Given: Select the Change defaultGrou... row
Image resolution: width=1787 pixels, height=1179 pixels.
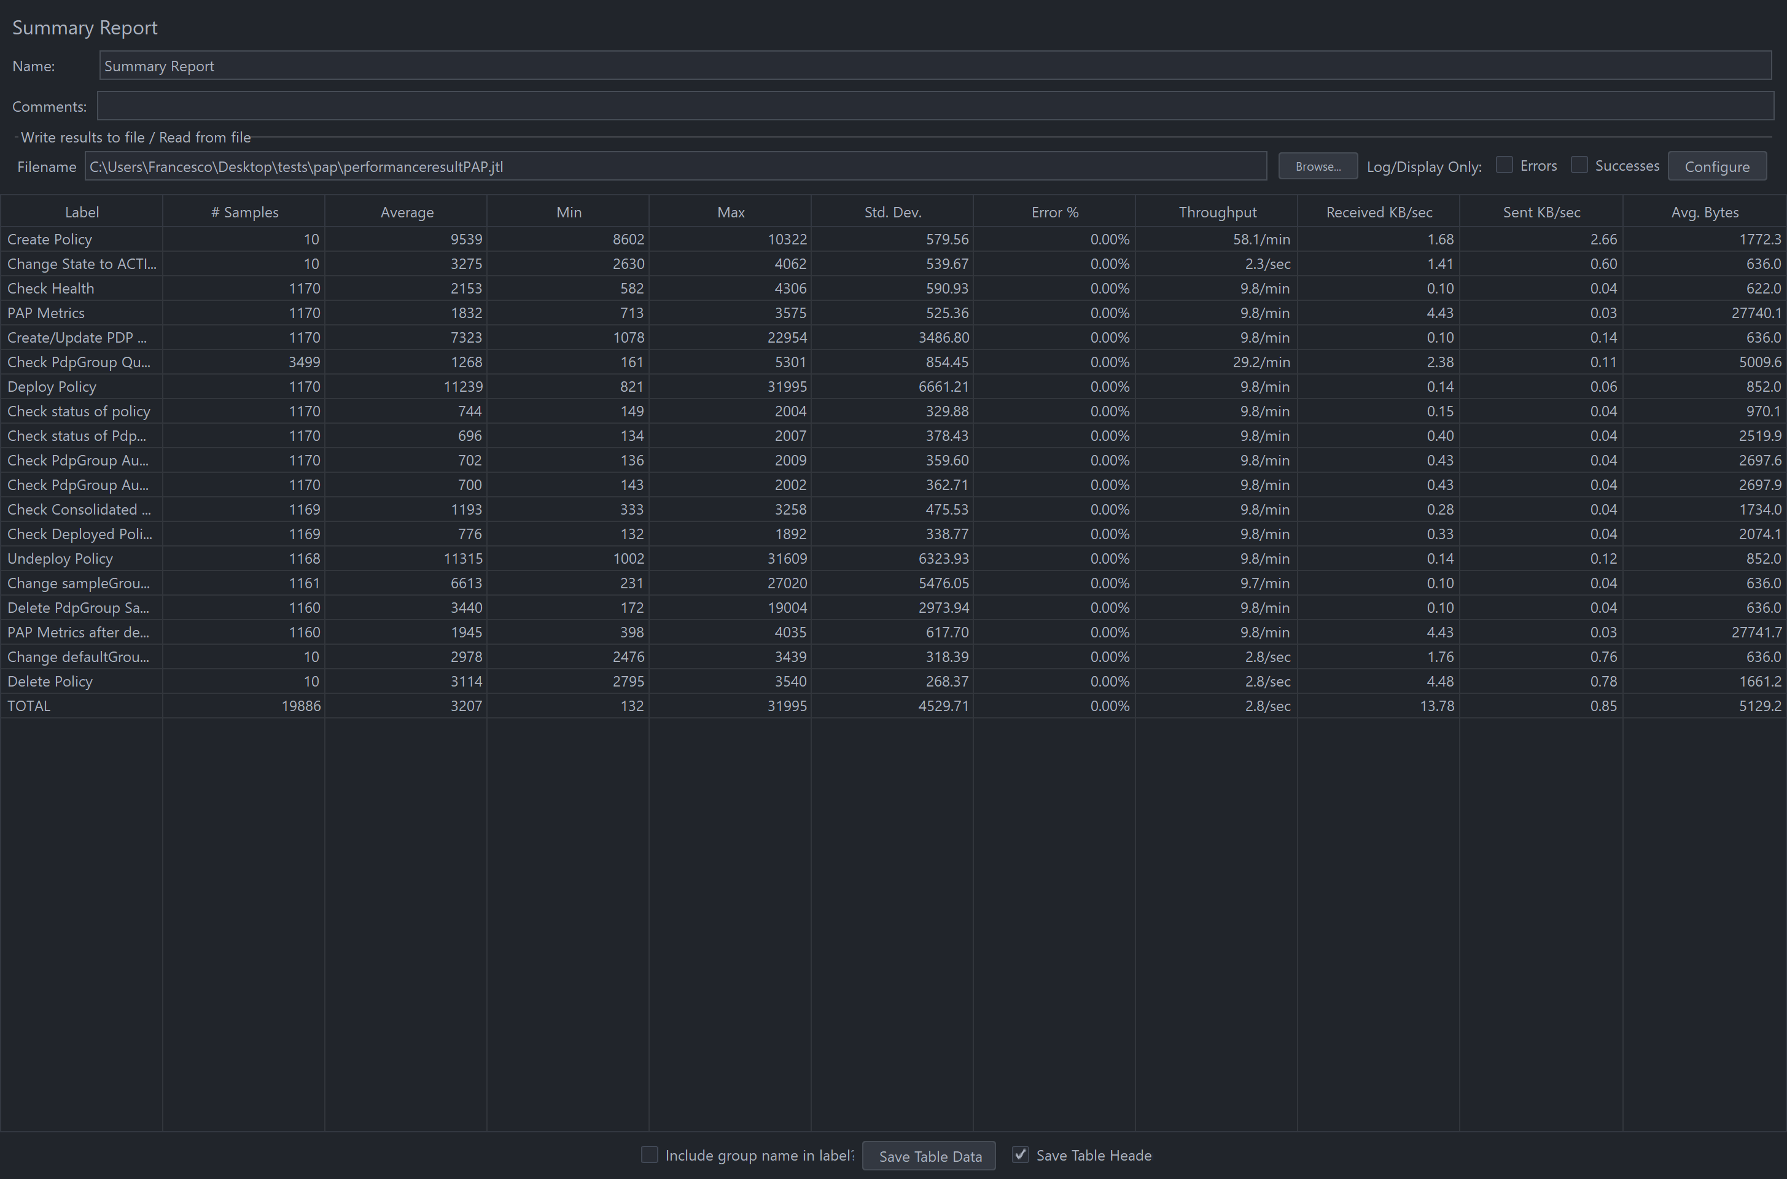Looking at the screenshot, I should click(81, 656).
